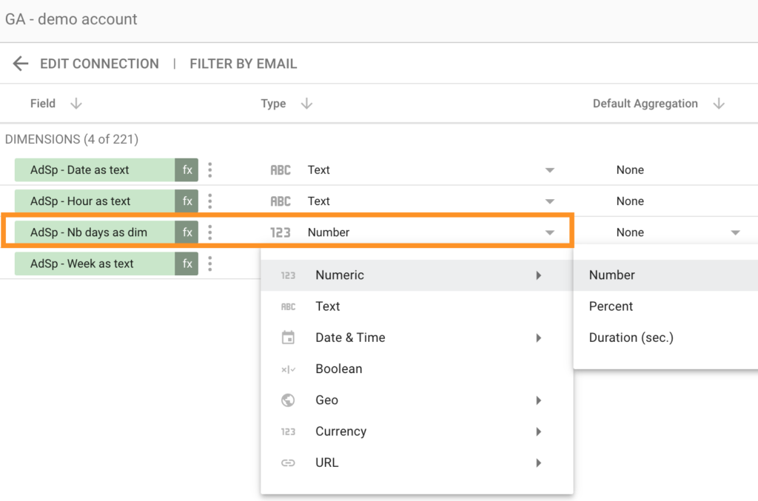Expand the Date & Time submenu
Image resolution: width=758 pixels, height=501 pixels.
pyautogui.click(x=417, y=337)
